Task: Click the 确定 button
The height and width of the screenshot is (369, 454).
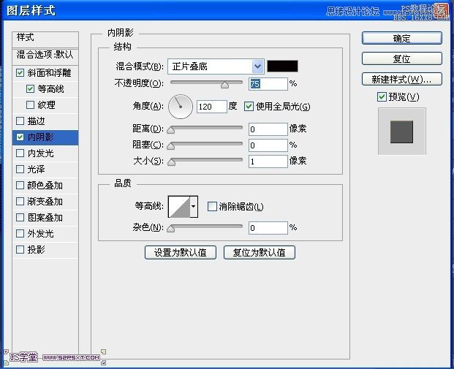Action: (x=402, y=38)
